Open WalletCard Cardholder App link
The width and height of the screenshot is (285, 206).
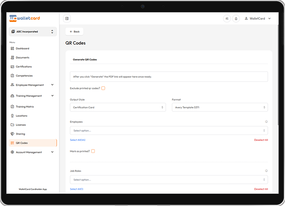click(x=33, y=189)
